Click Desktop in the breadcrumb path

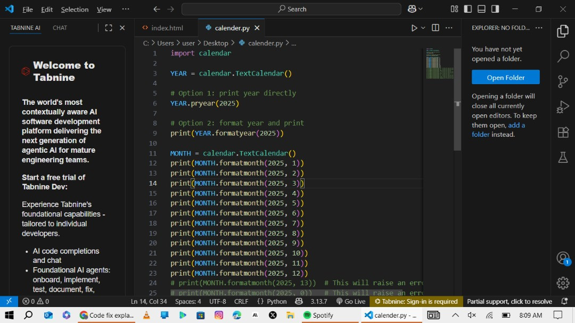point(216,43)
